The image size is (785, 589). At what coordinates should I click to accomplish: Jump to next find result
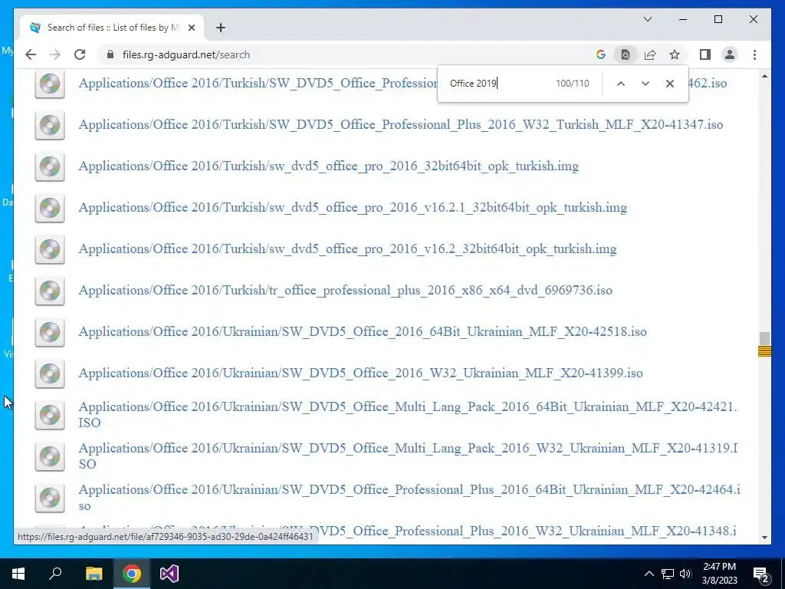coord(645,84)
